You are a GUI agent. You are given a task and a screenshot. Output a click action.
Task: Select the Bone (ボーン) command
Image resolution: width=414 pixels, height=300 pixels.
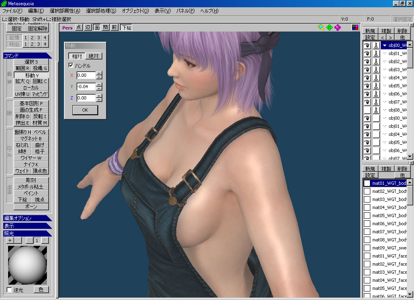[31, 207]
